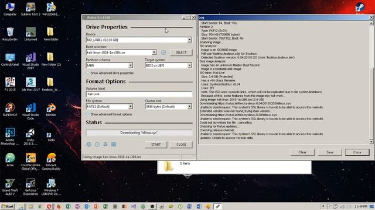
Task: Click log line 'Updates: Unable to access version data'
Action: (x=226, y=138)
